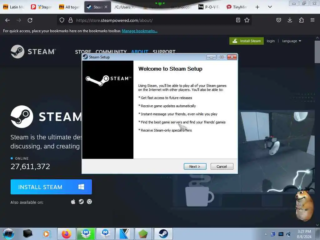Select the Apple macOS download icon
This screenshot has height=240, width=320.
(x=73, y=202)
